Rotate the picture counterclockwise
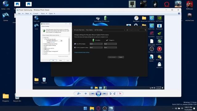This screenshot has height=111, width=197. click(x=110, y=94)
